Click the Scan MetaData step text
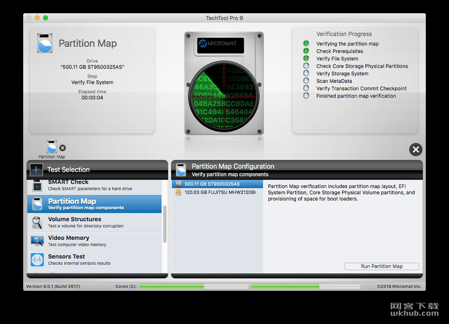The image size is (449, 324). coord(334,81)
